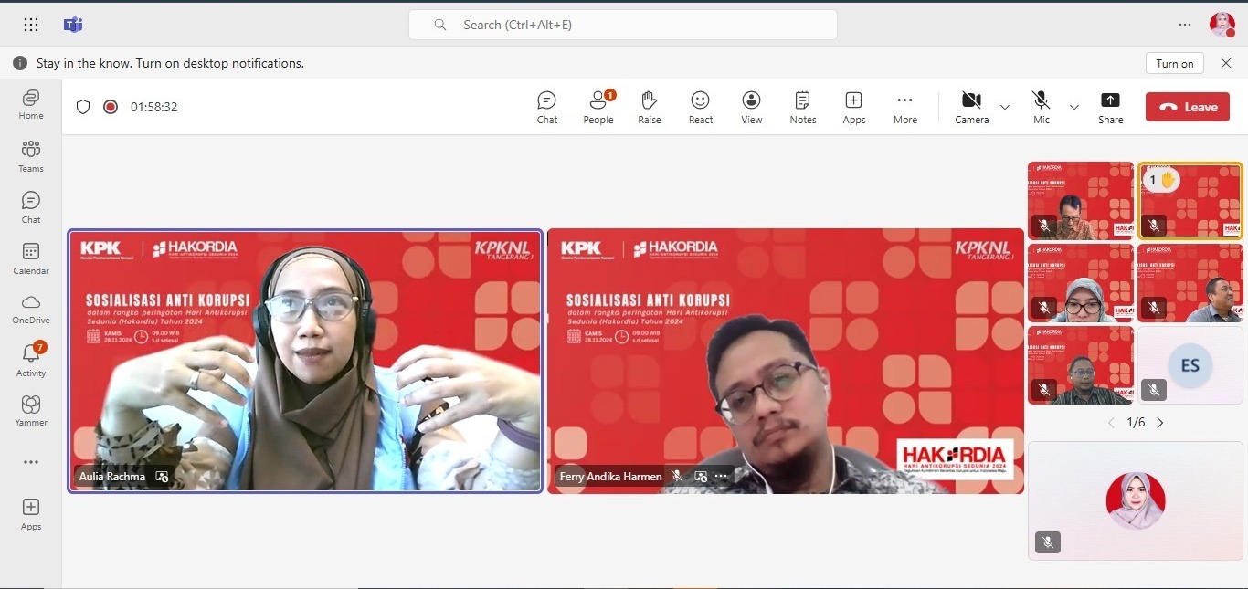Expand the Mic options dropdown arrow
1248x589 pixels.
[1074, 108]
